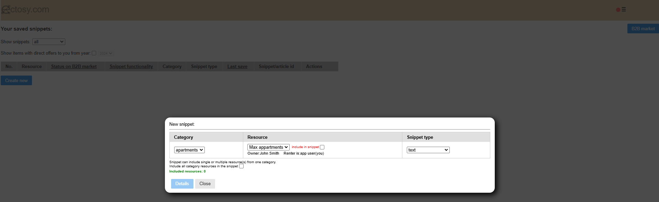This screenshot has width=659, height=202.
Task: Sort by Snippet functionality column
Action: coord(131,67)
